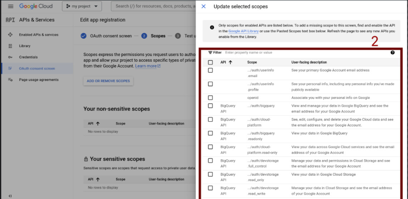Click the Edit app registration heading
Viewport: 408px width, 199px height.
102,20
